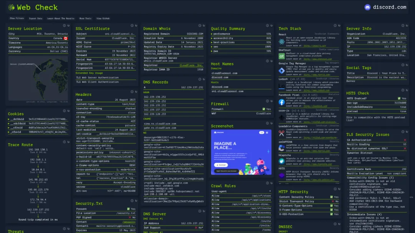The width and height of the screenshot is (415, 233).
Task: Refresh the SSL Certificate card
Action: pyautogui.click(x=136, y=26)
